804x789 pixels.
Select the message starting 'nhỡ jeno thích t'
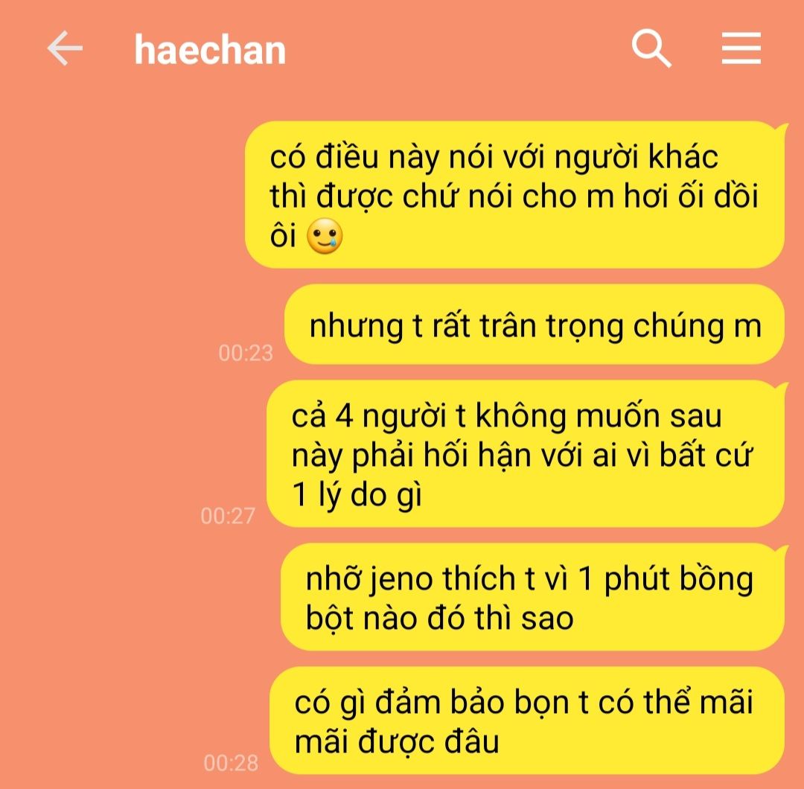[533, 597]
